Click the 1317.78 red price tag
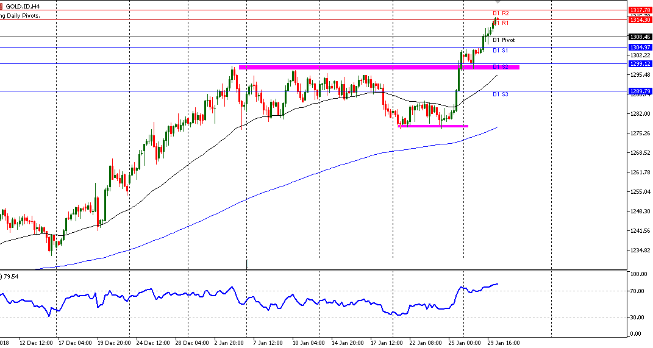Screen dimensions: 653x348 [640, 10]
